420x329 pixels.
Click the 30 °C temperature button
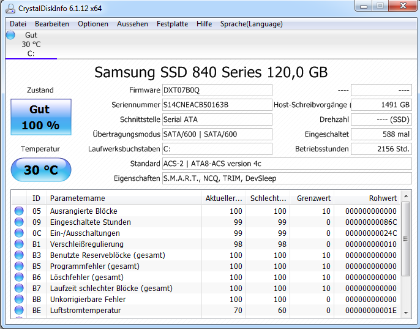[x=41, y=170]
